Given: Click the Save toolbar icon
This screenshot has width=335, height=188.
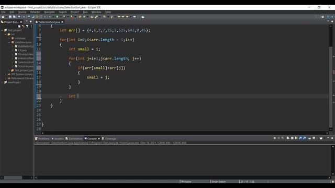Looking at the screenshot, I should tap(10, 17).
